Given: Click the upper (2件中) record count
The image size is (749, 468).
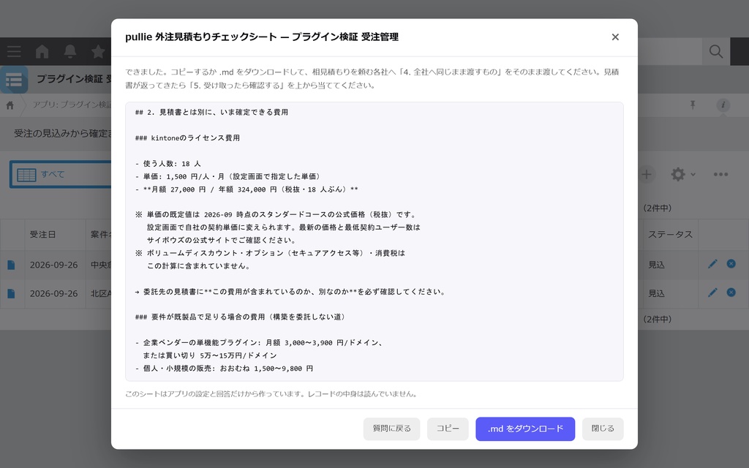Looking at the screenshot, I should pyautogui.click(x=658, y=208).
